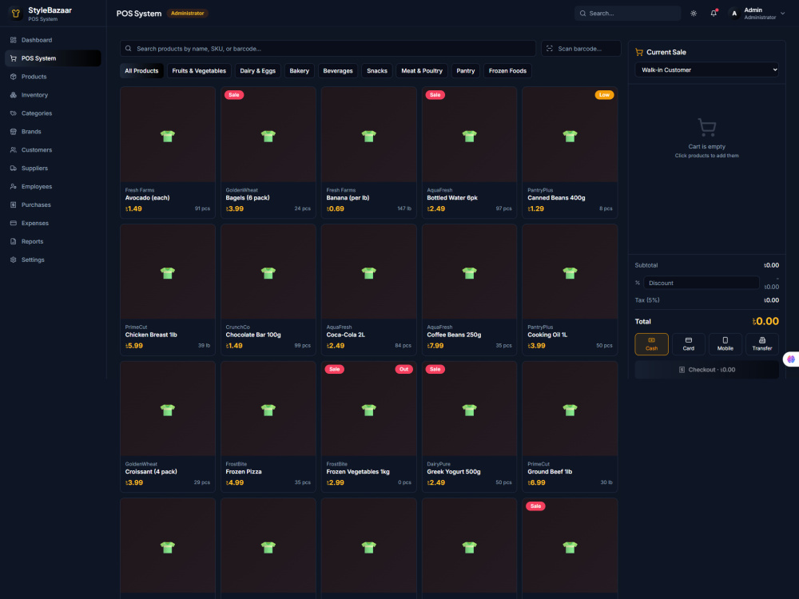The image size is (799, 599).
Task: Filter by Fruits & Vegetables
Action: [x=199, y=71]
